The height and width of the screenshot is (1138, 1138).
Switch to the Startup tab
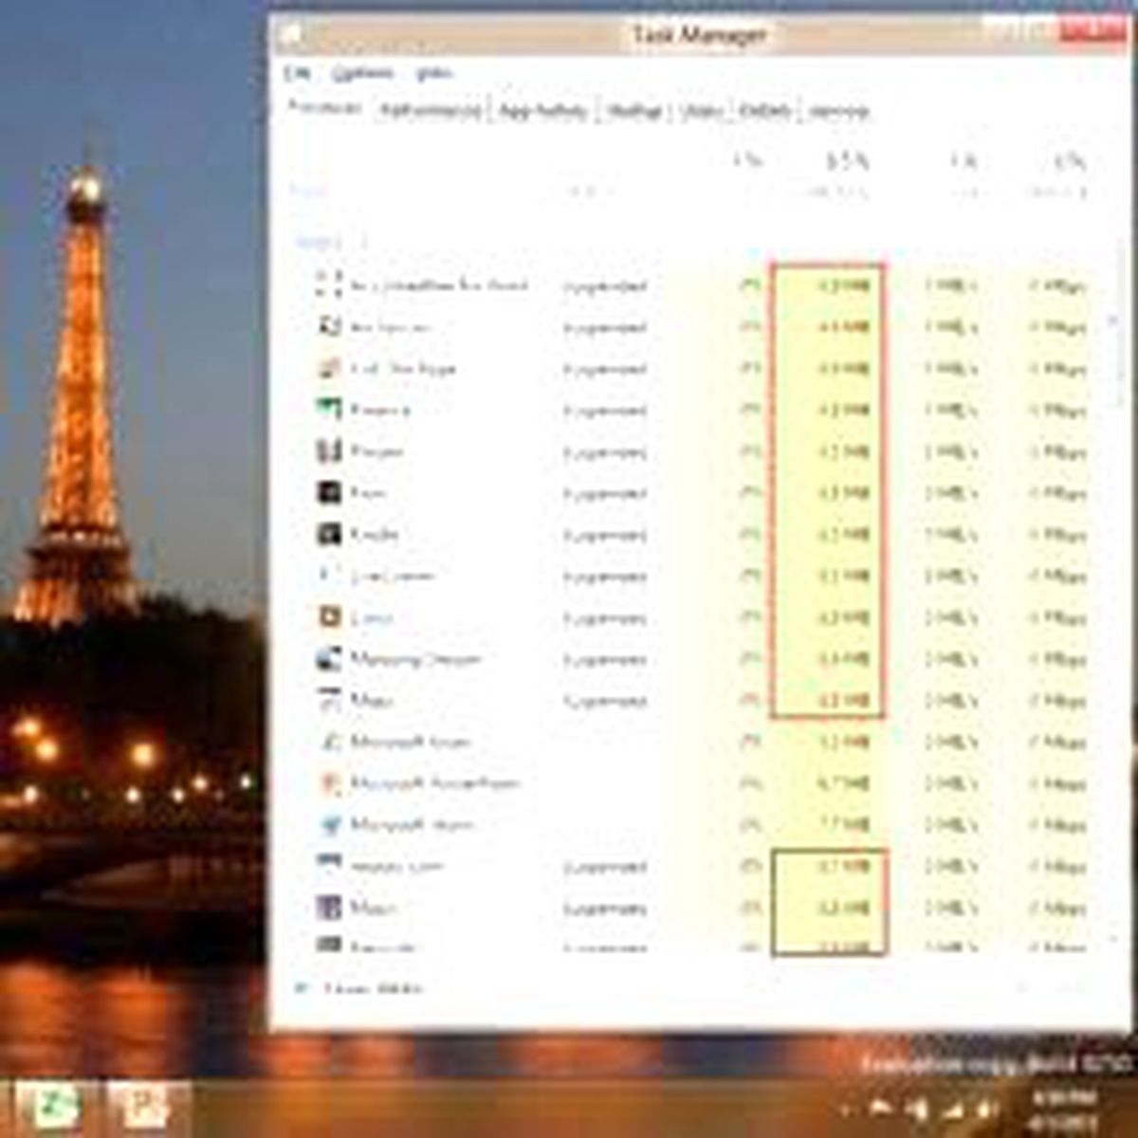coord(633,111)
